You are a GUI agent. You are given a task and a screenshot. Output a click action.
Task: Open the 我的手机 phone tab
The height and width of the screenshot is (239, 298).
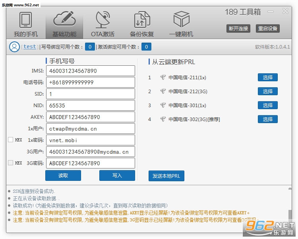(26, 24)
